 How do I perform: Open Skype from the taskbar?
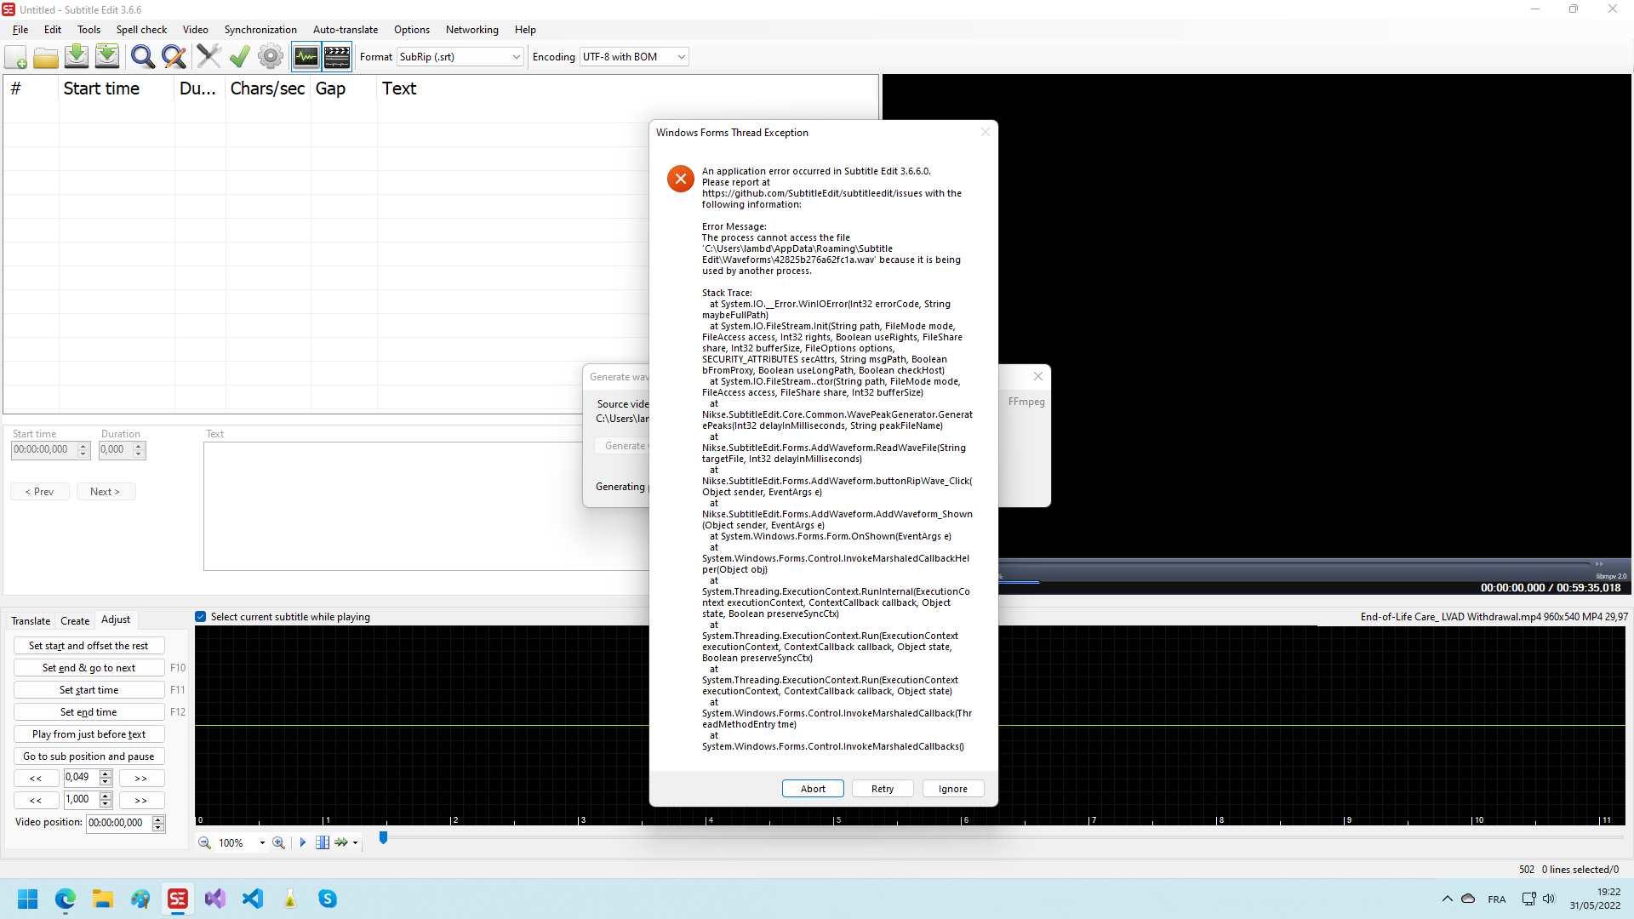click(327, 899)
